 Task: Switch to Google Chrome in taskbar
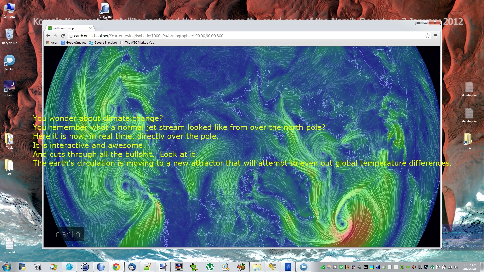116,267
